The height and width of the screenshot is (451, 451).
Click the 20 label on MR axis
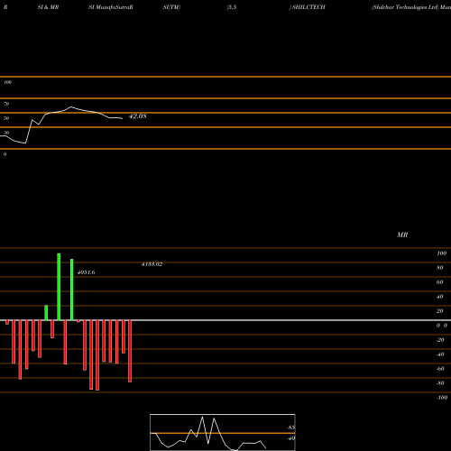[440, 311]
